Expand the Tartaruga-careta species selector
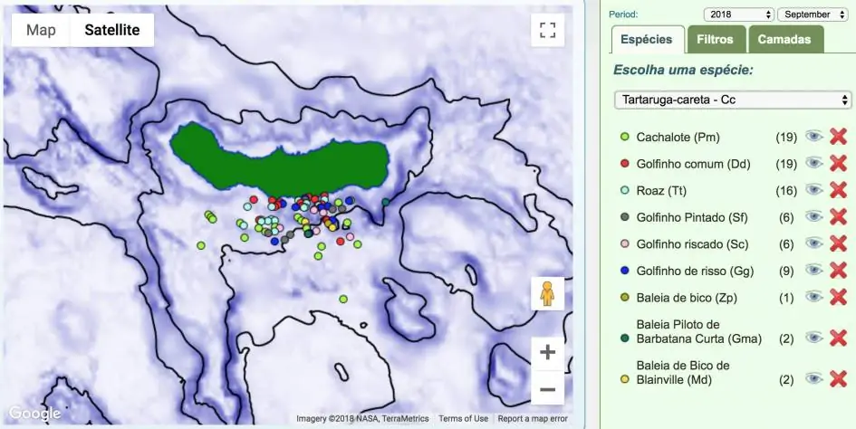The height and width of the screenshot is (429, 856). (732, 100)
